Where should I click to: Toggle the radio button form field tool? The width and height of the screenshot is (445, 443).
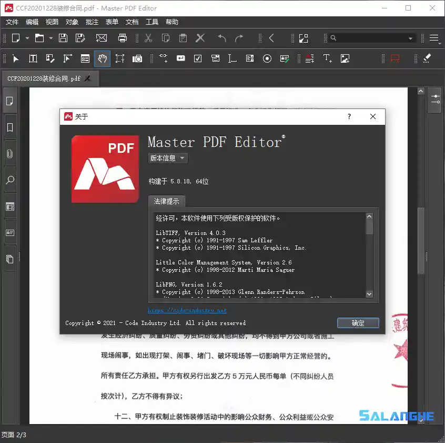(x=267, y=58)
